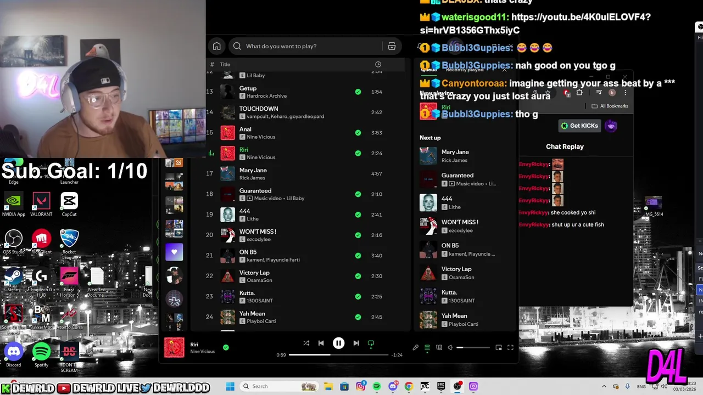Image resolution: width=703 pixels, height=395 pixels.
Task: Open File Explorer from the taskbar
Action: pyautogui.click(x=328, y=386)
